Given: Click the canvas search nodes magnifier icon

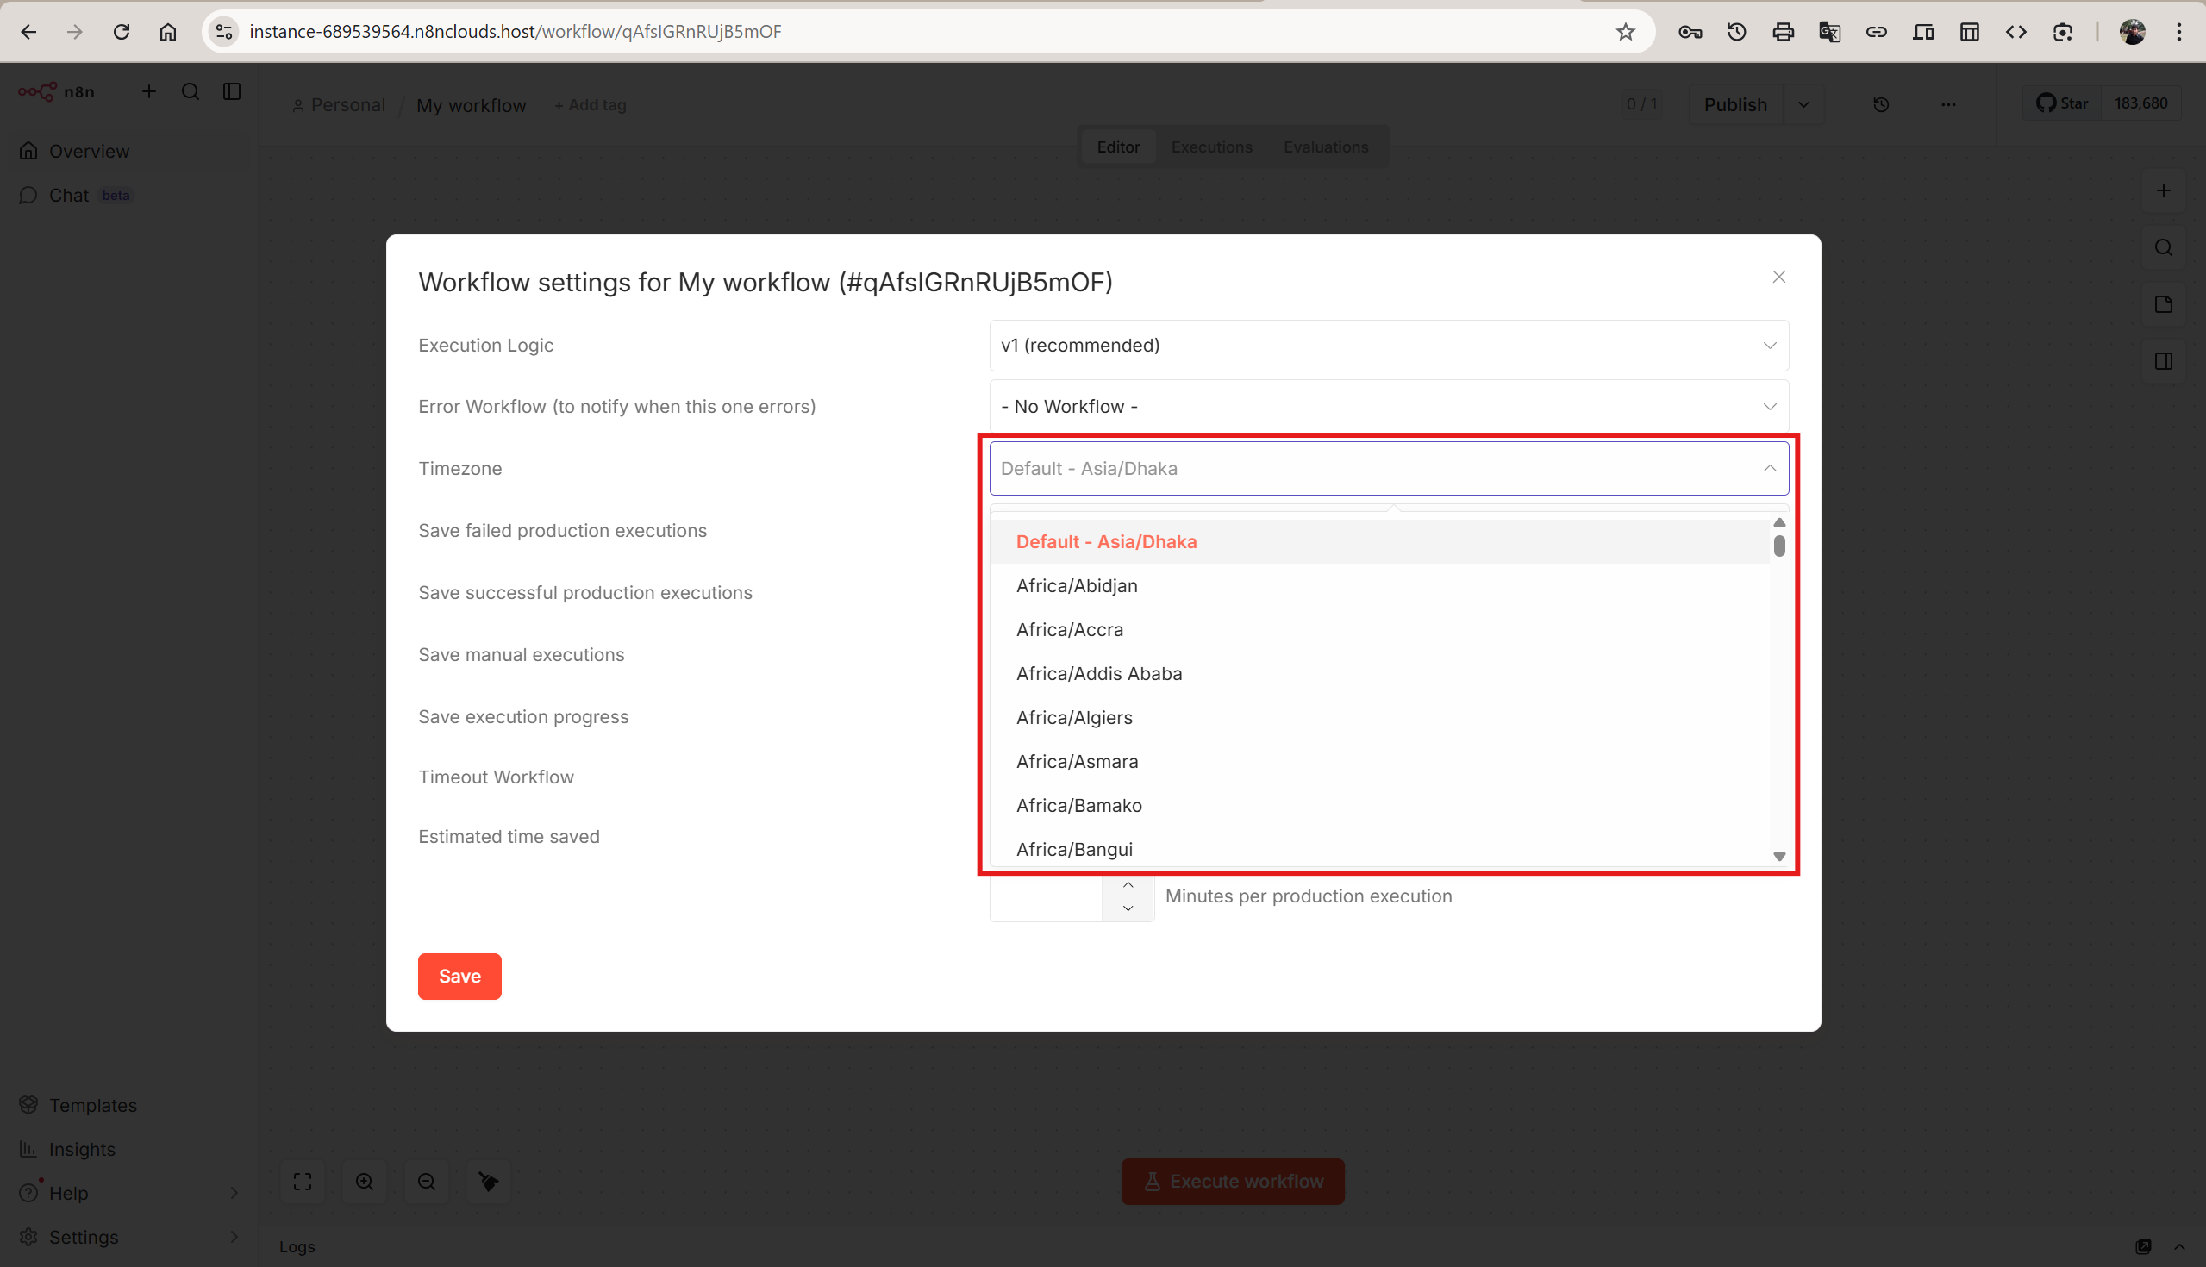Looking at the screenshot, I should (x=2164, y=248).
